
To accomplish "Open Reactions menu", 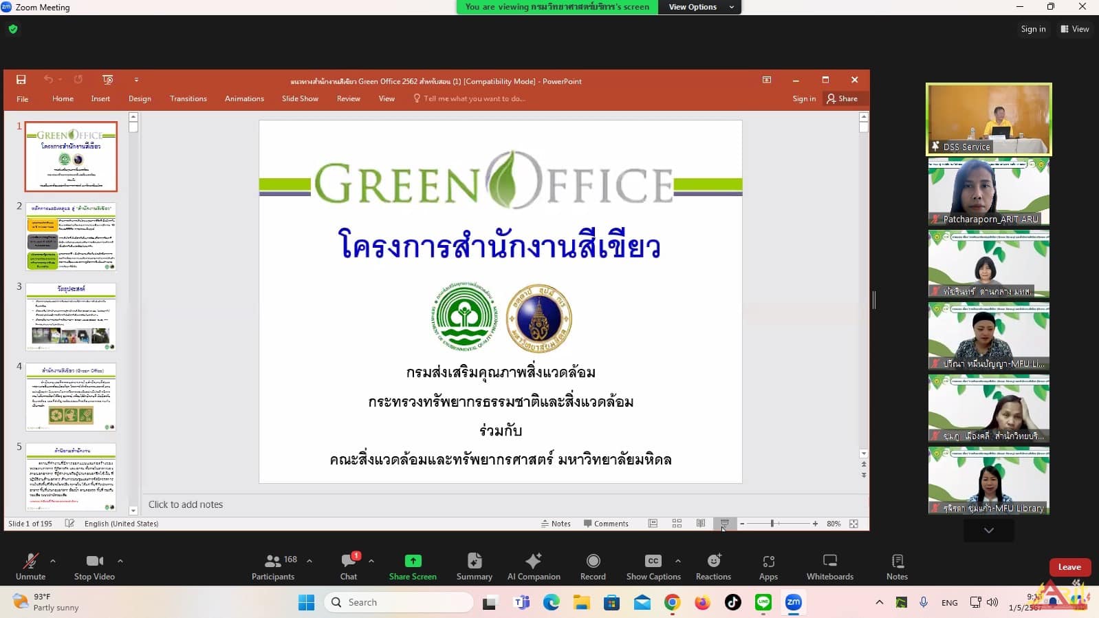I will coord(713,567).
